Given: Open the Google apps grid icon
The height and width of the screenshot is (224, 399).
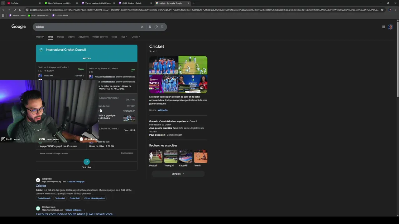Looking at the screenshot, I should 383,27.
